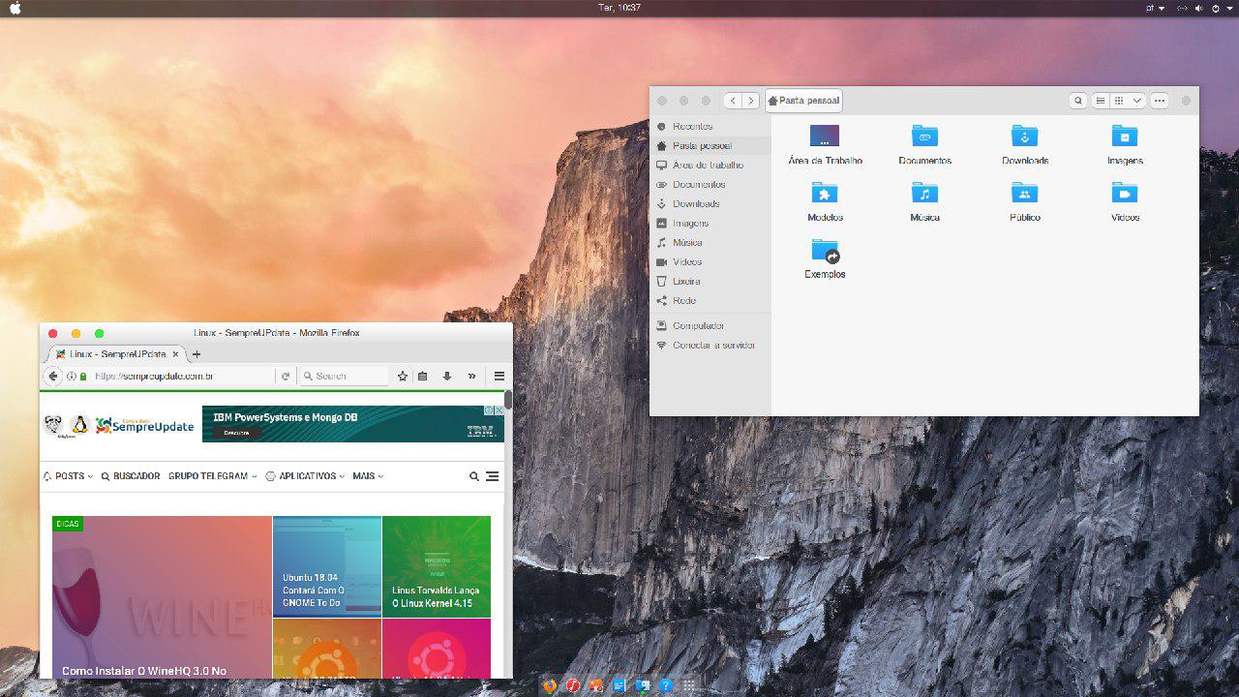1239x697 pixels.
Task: Select Downloads in the sidebar
Action: (x=710, y=203)
